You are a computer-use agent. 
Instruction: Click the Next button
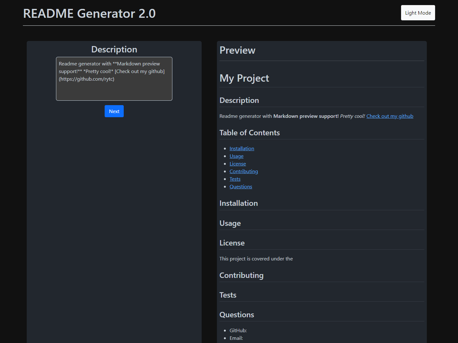click(114, 111)
